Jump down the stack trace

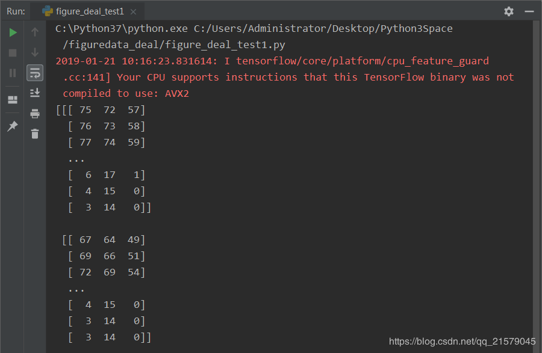(35, 52)
